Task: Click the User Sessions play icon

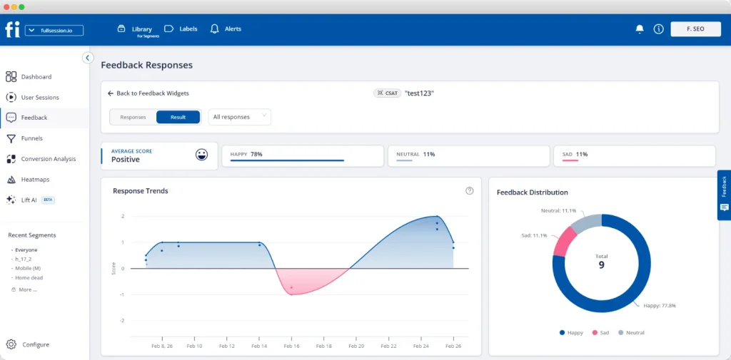Action: [11, 98]
